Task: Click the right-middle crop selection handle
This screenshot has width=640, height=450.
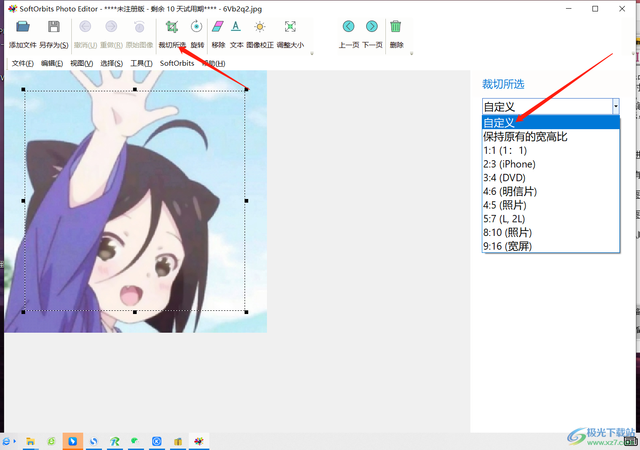Action: click(246, 201)
